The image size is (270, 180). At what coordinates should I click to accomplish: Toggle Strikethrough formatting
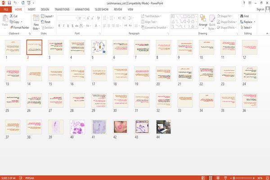77,26
